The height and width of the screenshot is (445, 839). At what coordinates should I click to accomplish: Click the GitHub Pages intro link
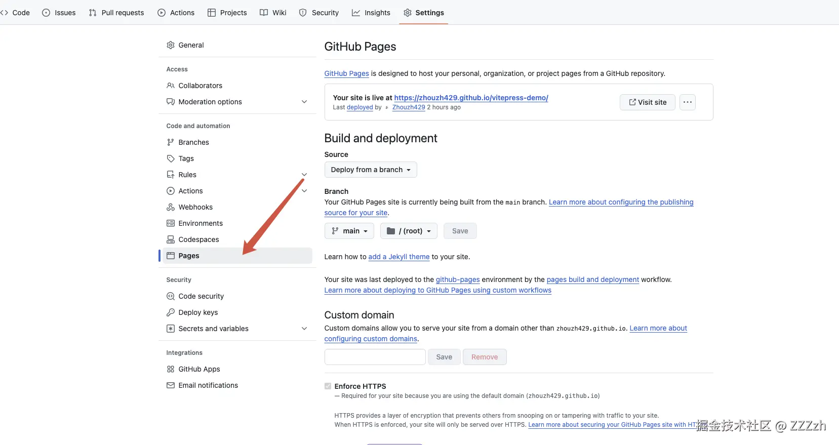tap(346, 73)
